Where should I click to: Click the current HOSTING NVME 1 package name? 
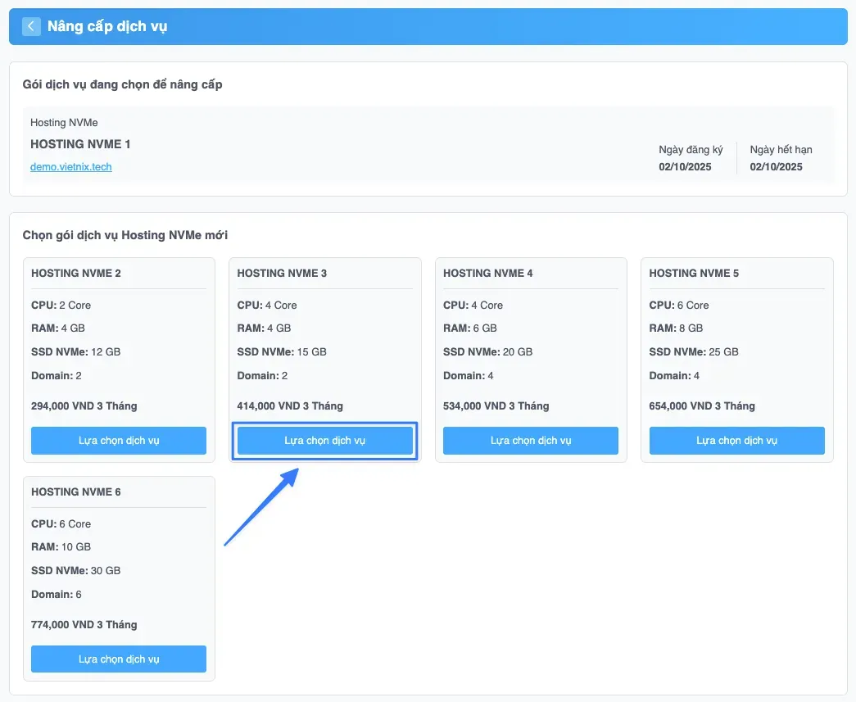pyautogui.click(x=80, y=144)
